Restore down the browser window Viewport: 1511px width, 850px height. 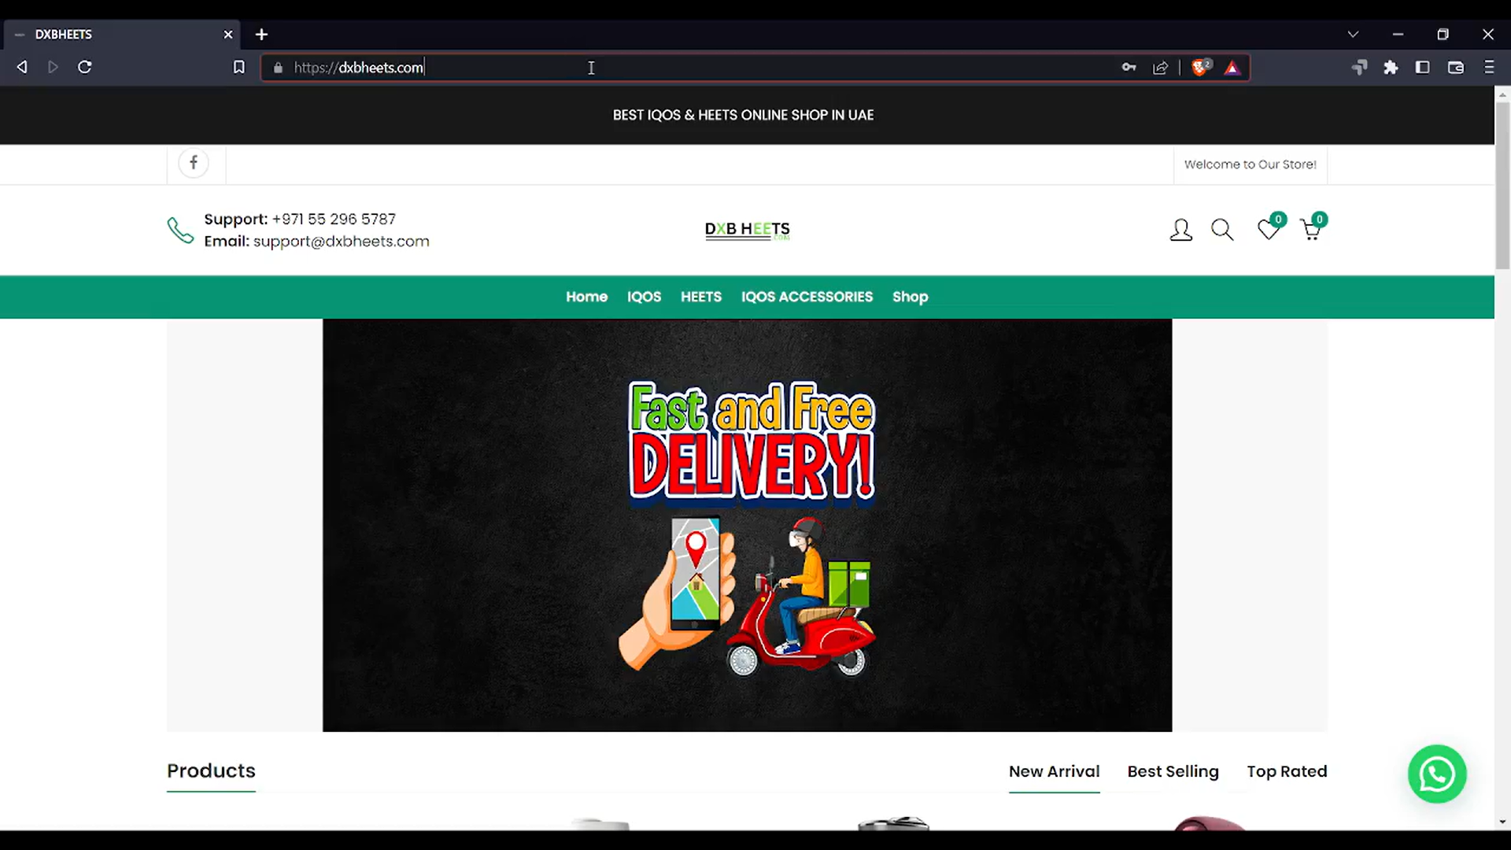point(1443,35)
